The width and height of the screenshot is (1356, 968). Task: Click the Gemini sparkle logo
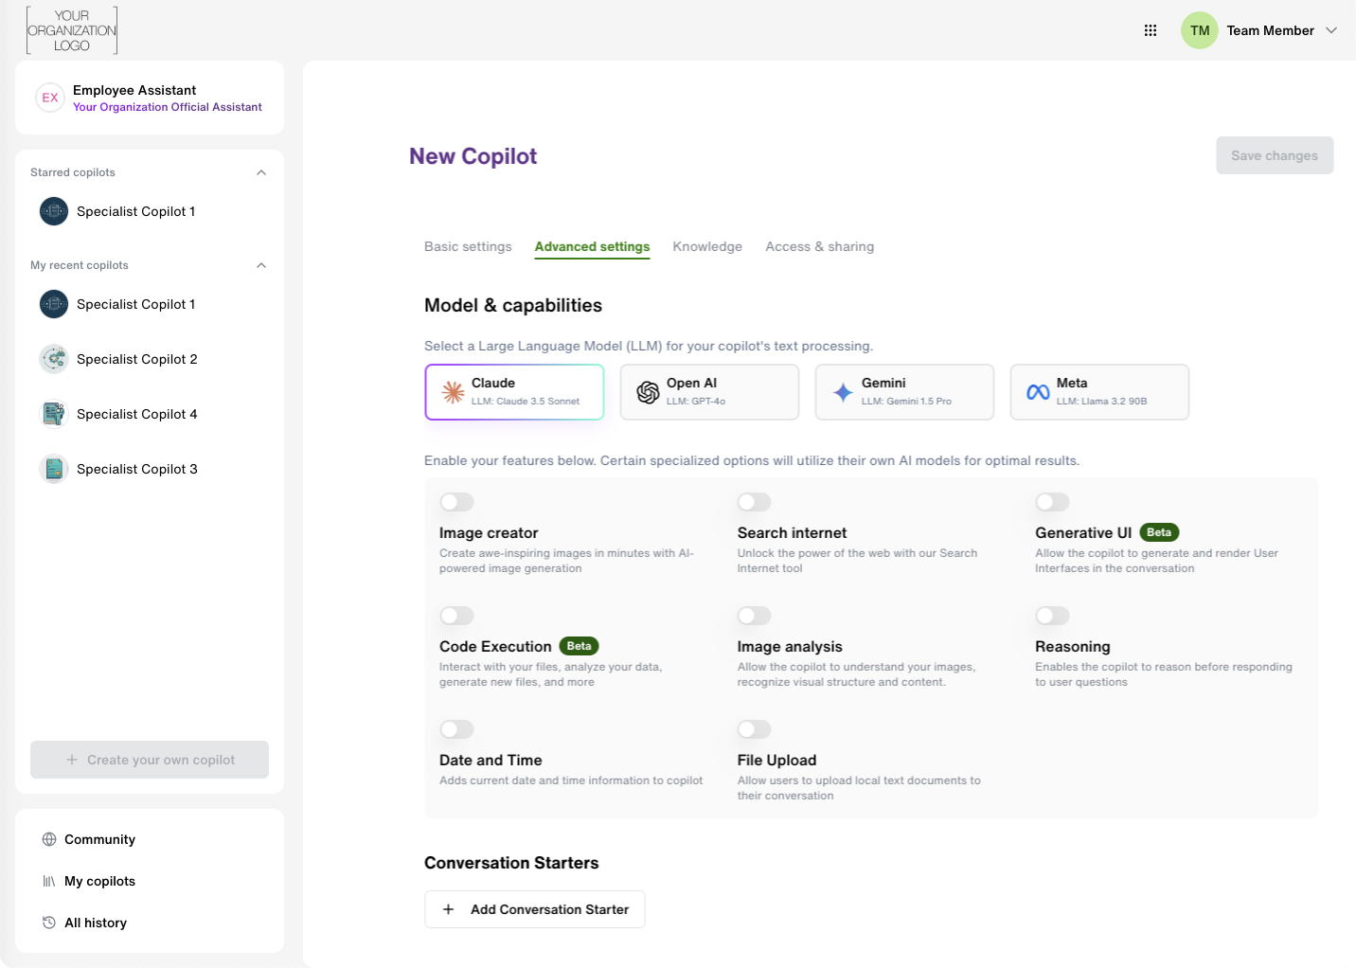[x=843, y=392]
